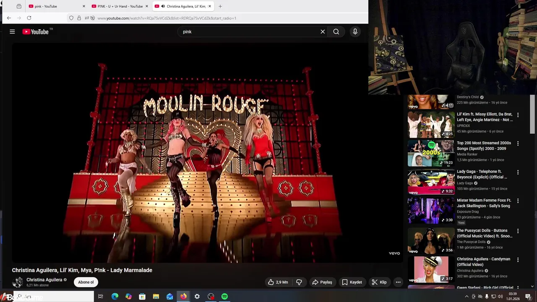
Task: Open more actions ellipsis below the video
Action: tap(398, 282)
